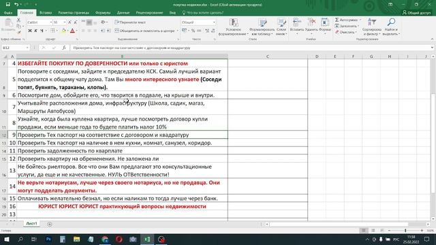Toggle middle vertical alignment
This screenshot has height=245, width=436.
click(89, 22)
